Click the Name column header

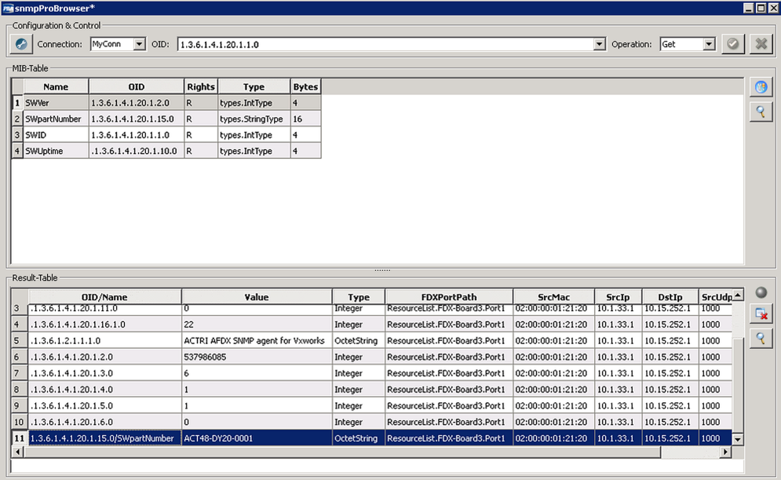(x=55, y=86)
